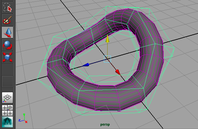The height and width of the screenshot is (129, 198).
Task: Click the empty last-used tool slot
Action: (x=7, y=81)
